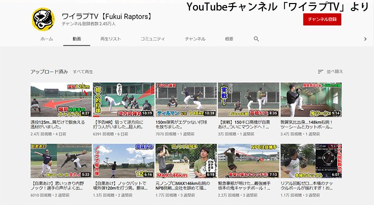Screen dimensions: 374x205
Task: Open the 遠投125m video thumbnail
Action: pos(61,99)
